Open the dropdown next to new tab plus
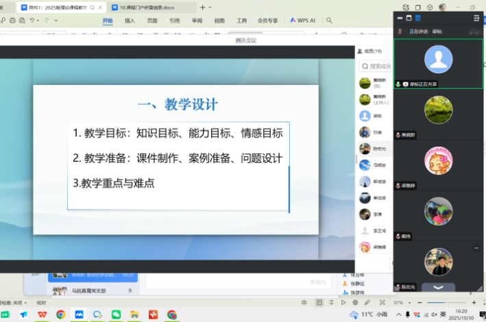Screen dimensions: 486x322 (x=210, y=8)
